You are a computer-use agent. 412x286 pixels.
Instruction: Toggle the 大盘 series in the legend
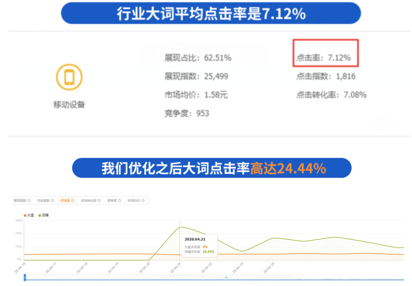point(29,215)
